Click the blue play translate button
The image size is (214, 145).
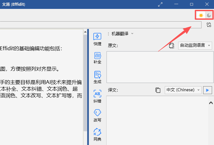pos(207,90)
